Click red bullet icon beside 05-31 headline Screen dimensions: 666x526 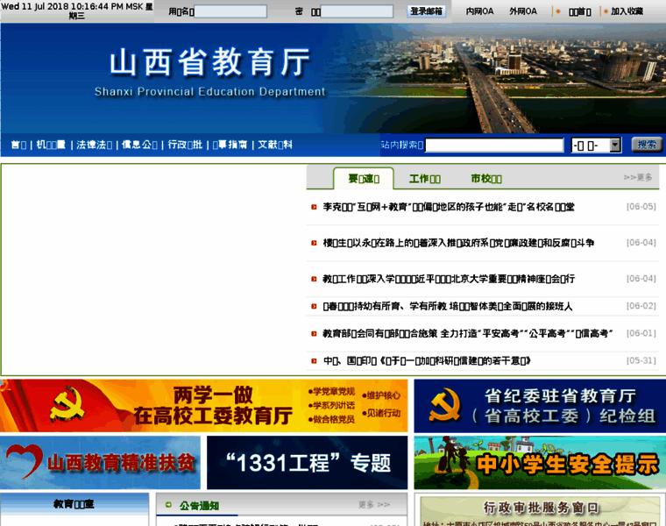(314, 361)
